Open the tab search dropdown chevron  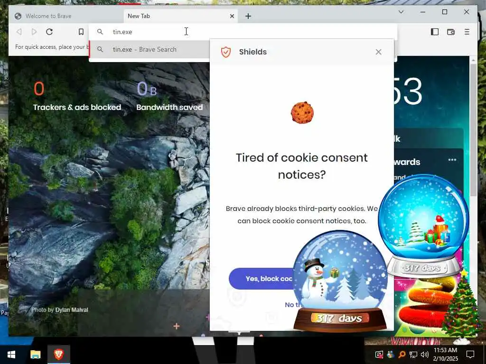pyautogui.click(x=401, y=12)
